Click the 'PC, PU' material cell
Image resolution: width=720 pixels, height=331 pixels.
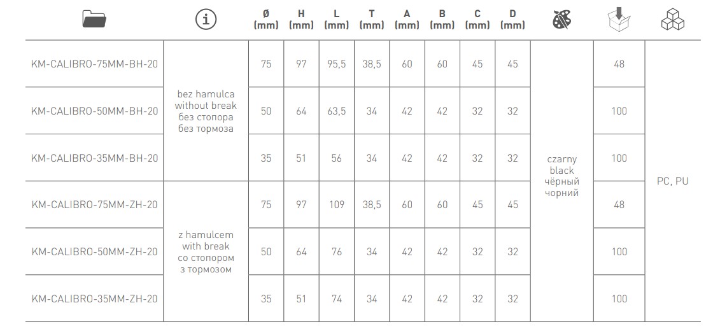pos(672,181)
